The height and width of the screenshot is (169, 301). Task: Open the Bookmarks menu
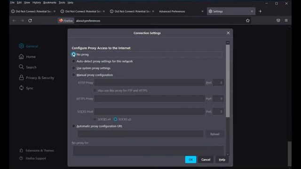coord(50,2)
